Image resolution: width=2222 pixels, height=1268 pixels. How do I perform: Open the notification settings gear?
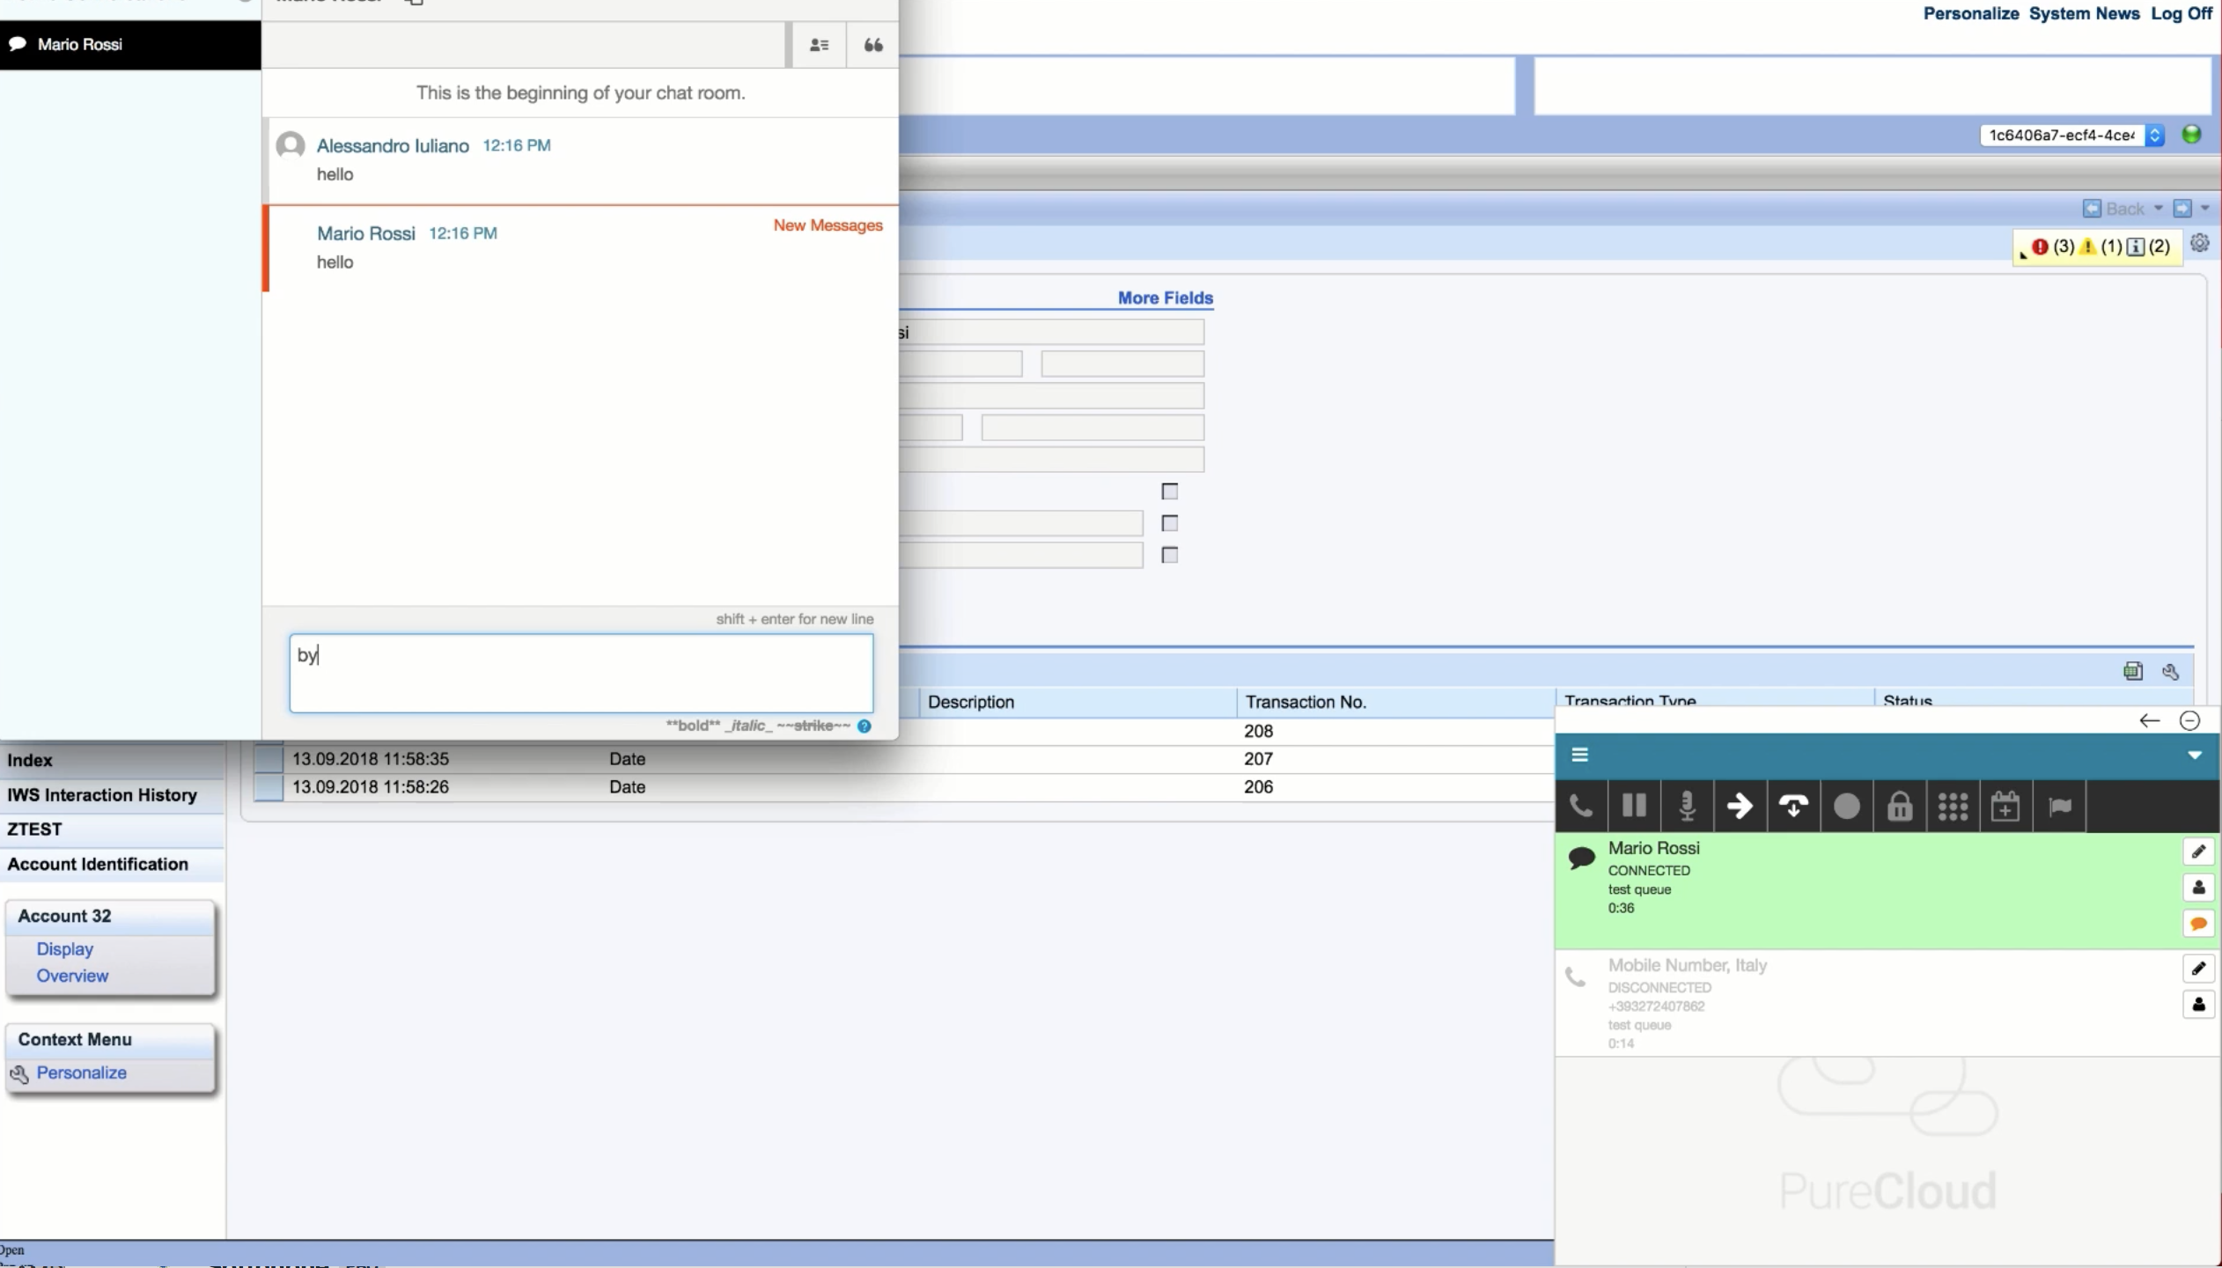pos(2199,241)
